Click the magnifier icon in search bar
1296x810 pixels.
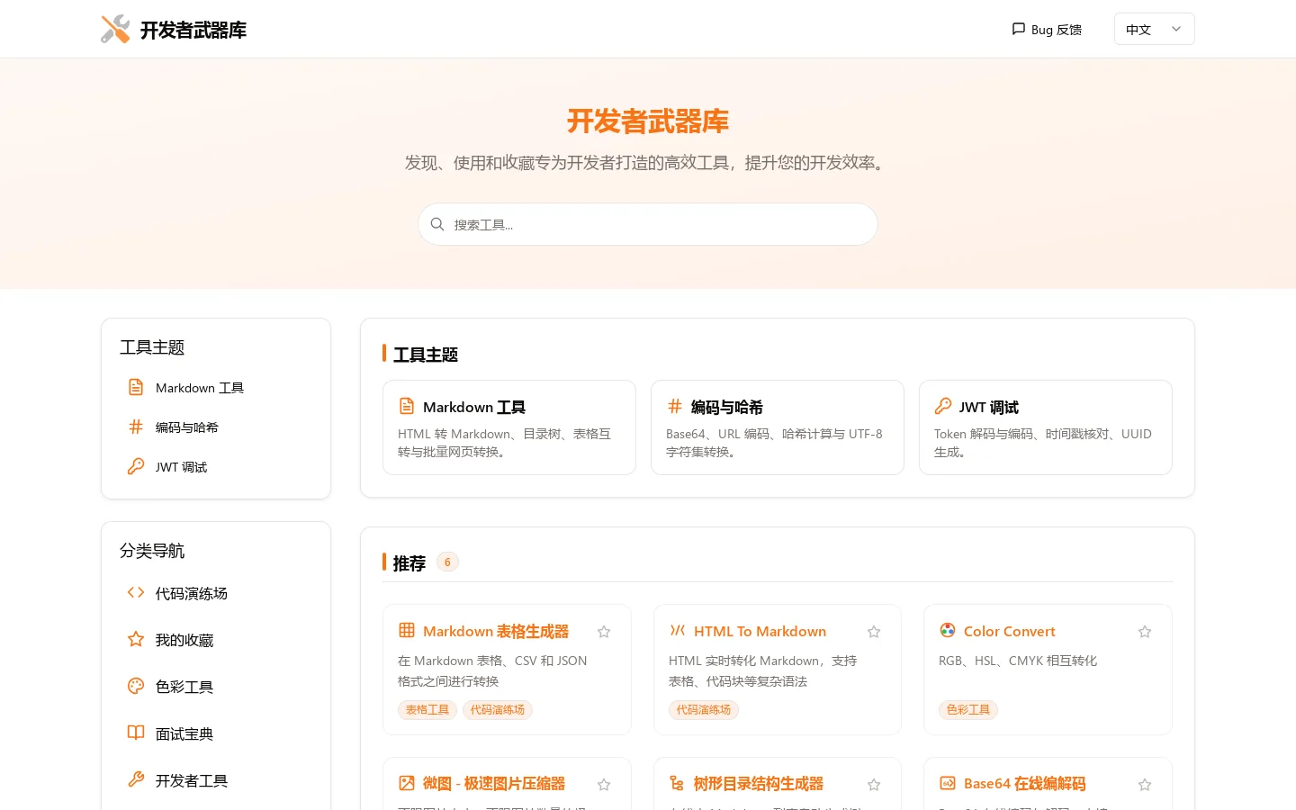[x=437, y=224]
